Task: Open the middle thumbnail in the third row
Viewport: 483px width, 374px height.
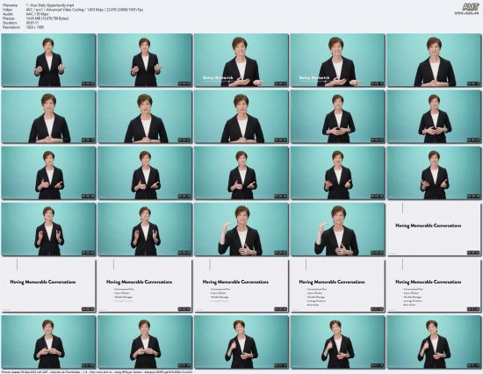Action: [x=241, y=173]
